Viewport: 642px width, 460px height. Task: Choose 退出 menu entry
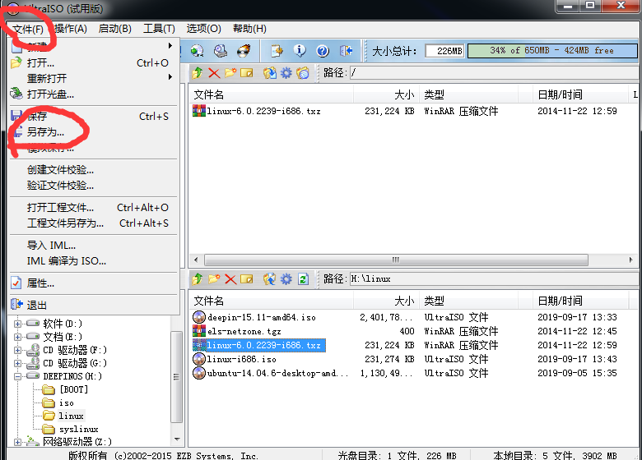94,305
